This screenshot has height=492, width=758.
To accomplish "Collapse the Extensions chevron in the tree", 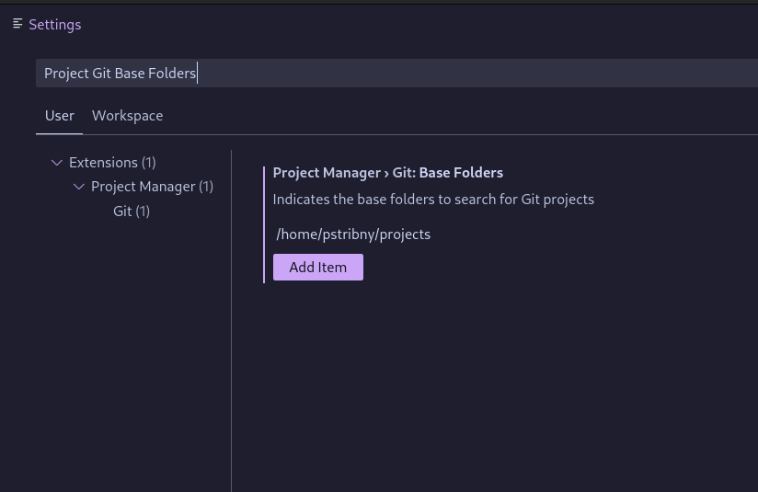I will tap(57, 163).
